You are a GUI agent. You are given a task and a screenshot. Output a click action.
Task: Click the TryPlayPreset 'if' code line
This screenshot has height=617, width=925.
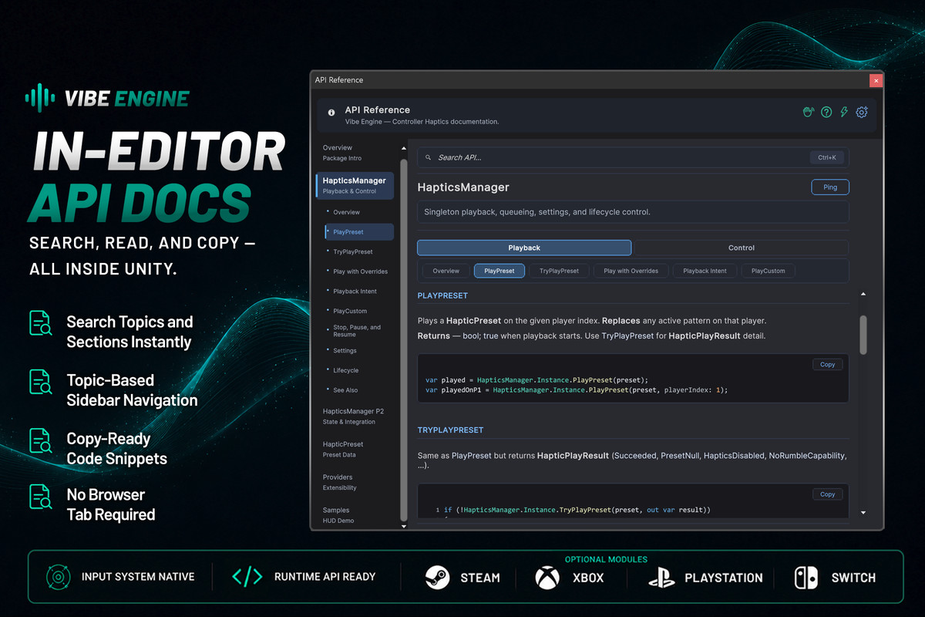pos(577,510)
